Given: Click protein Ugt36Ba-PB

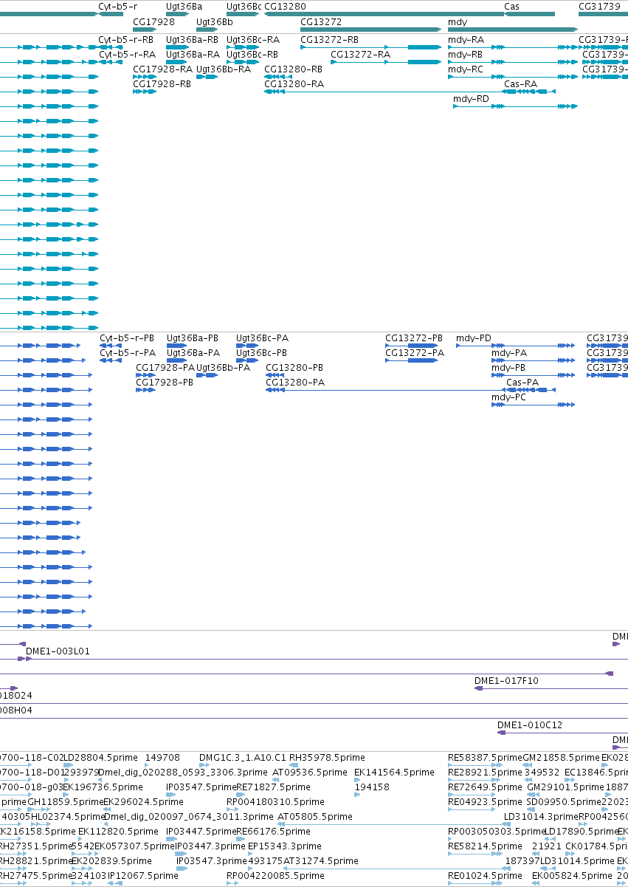Looking at the screenshot, I should (x=193, y=338).
